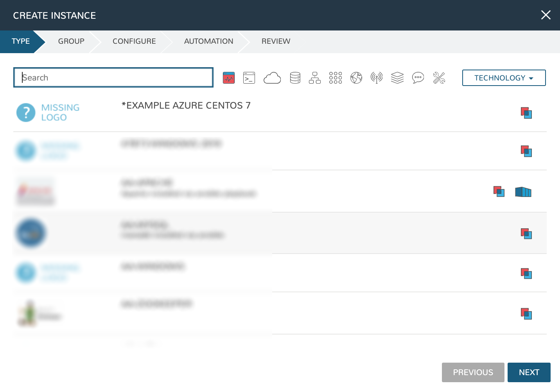Filter instance types by cloud category
560x390 pixels.
272,78
